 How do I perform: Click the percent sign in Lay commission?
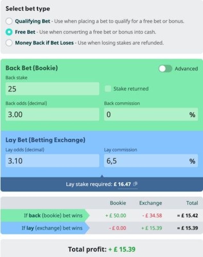click(192, 161)
